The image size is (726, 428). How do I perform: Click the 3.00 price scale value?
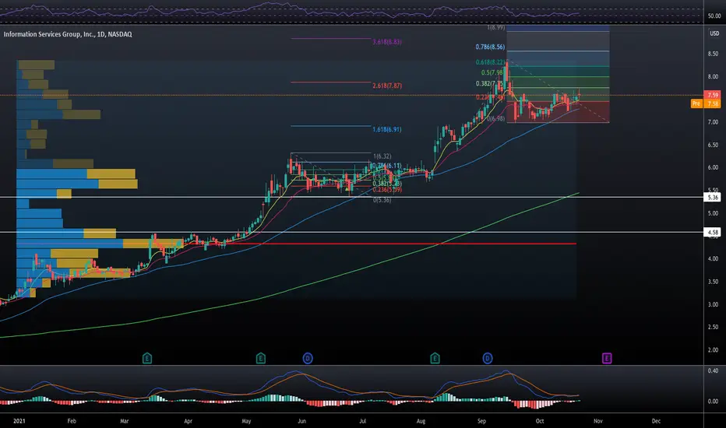click(713, 304)
